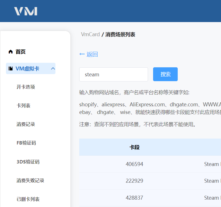Click the ← 返回 link
This screenshot has width=221, height=207.
pos(89,54)
